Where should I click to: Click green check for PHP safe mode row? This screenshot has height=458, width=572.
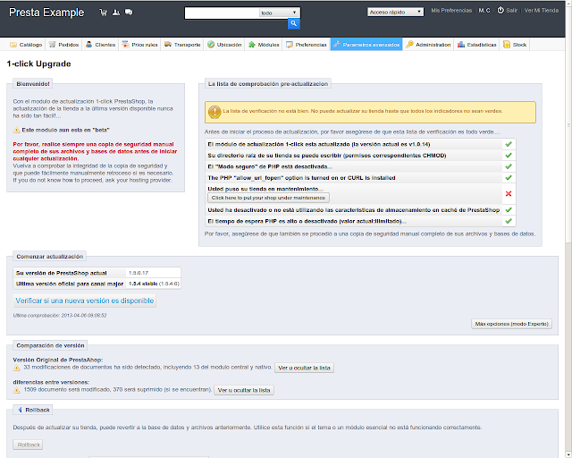coord(509,166)
